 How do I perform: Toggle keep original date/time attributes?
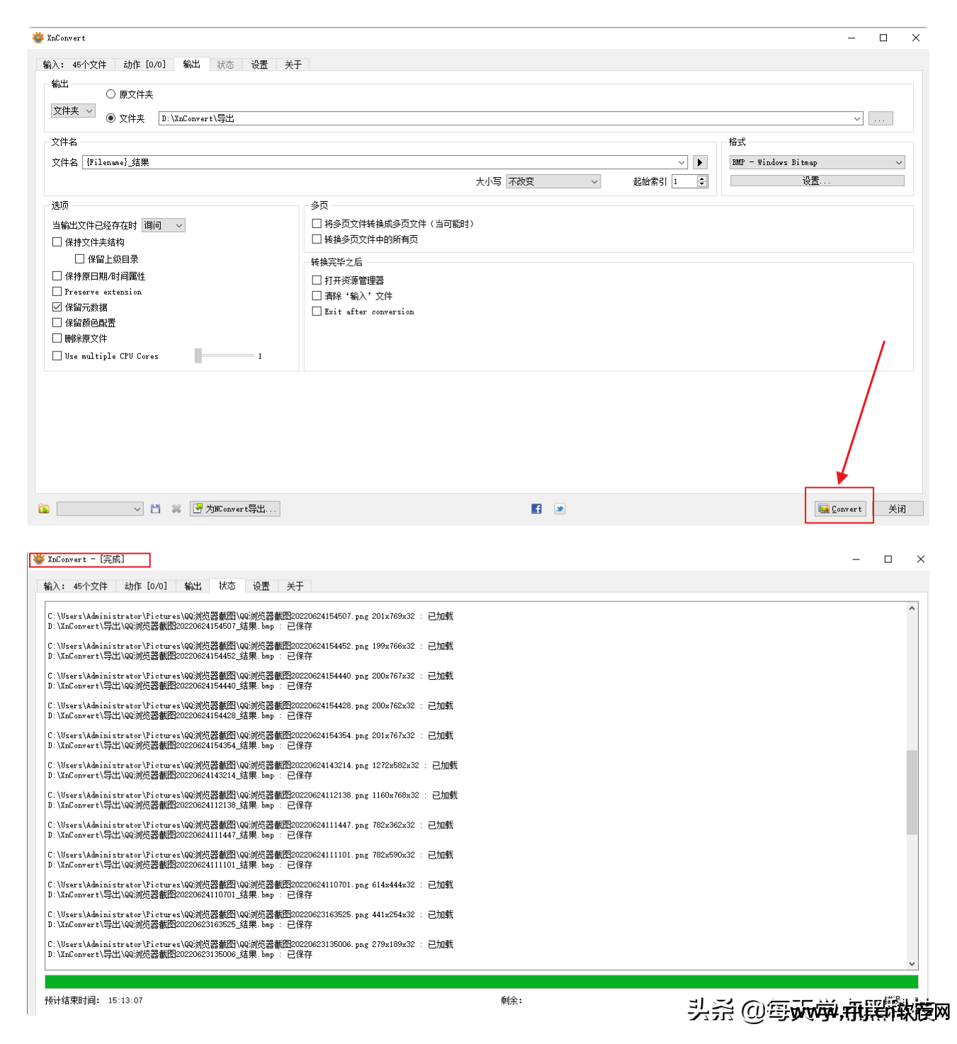[x=57, y=276]
